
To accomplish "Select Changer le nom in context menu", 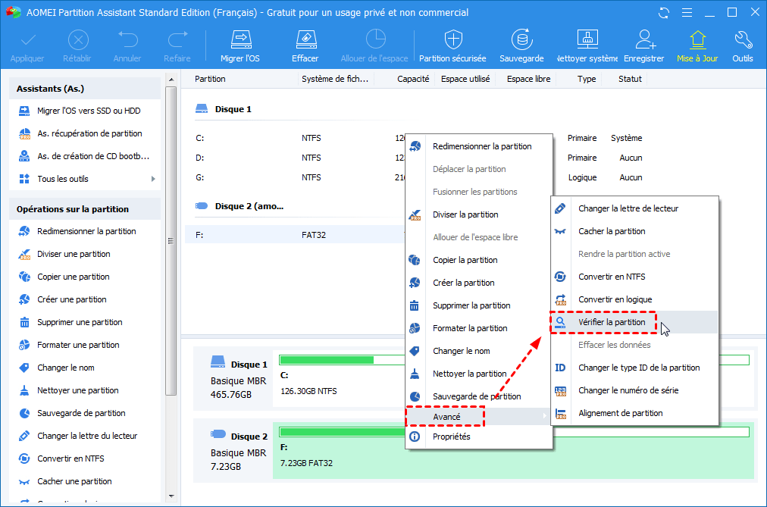I will click(479, 351).
